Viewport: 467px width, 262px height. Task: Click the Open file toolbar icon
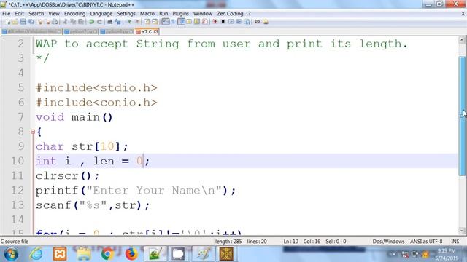click(15, 22)
